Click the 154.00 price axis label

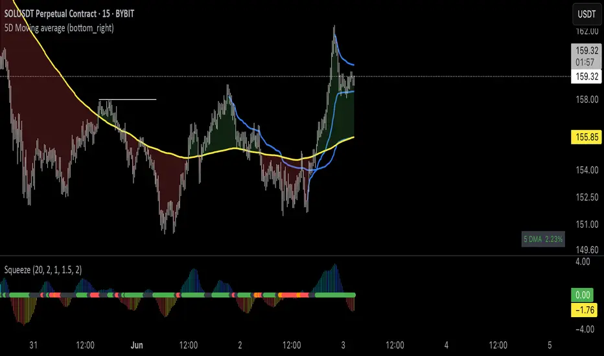587,170
